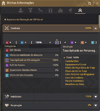Select the purple D formula block

click(72, 42)
